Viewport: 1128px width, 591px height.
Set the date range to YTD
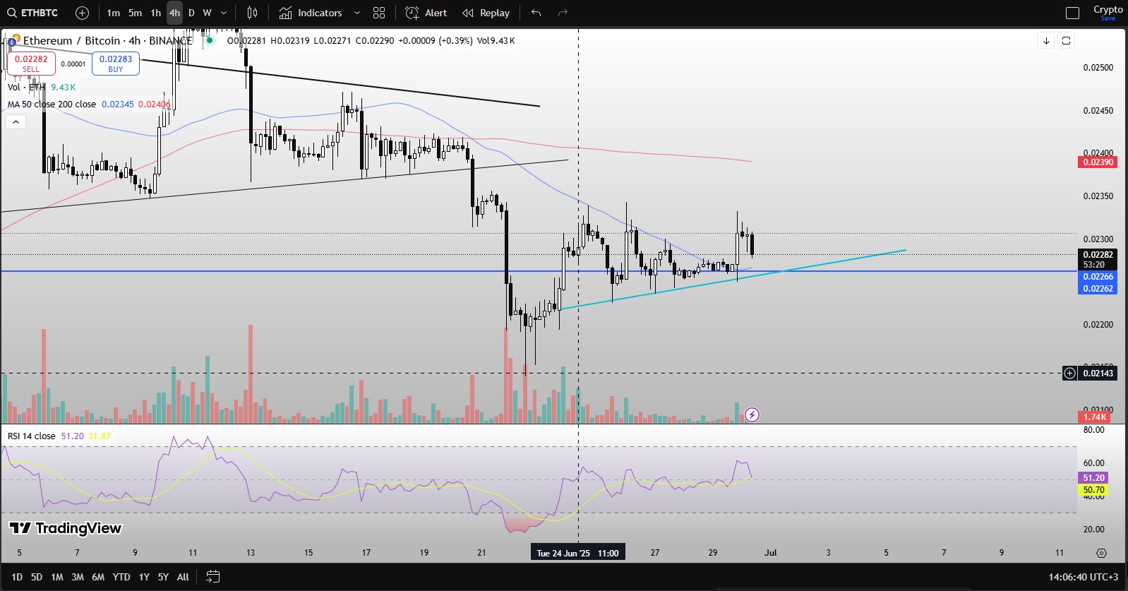[121, 577]
